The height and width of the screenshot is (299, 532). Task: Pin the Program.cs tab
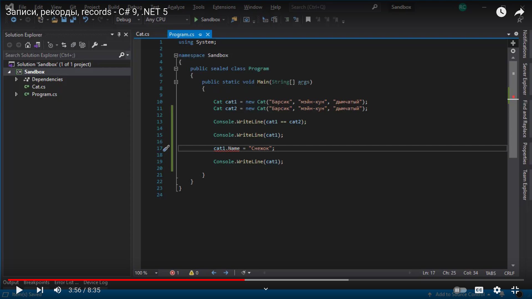click(200, 35)
